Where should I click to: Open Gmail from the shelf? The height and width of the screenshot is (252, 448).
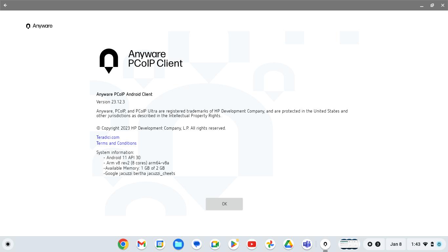tap(142, 244)
